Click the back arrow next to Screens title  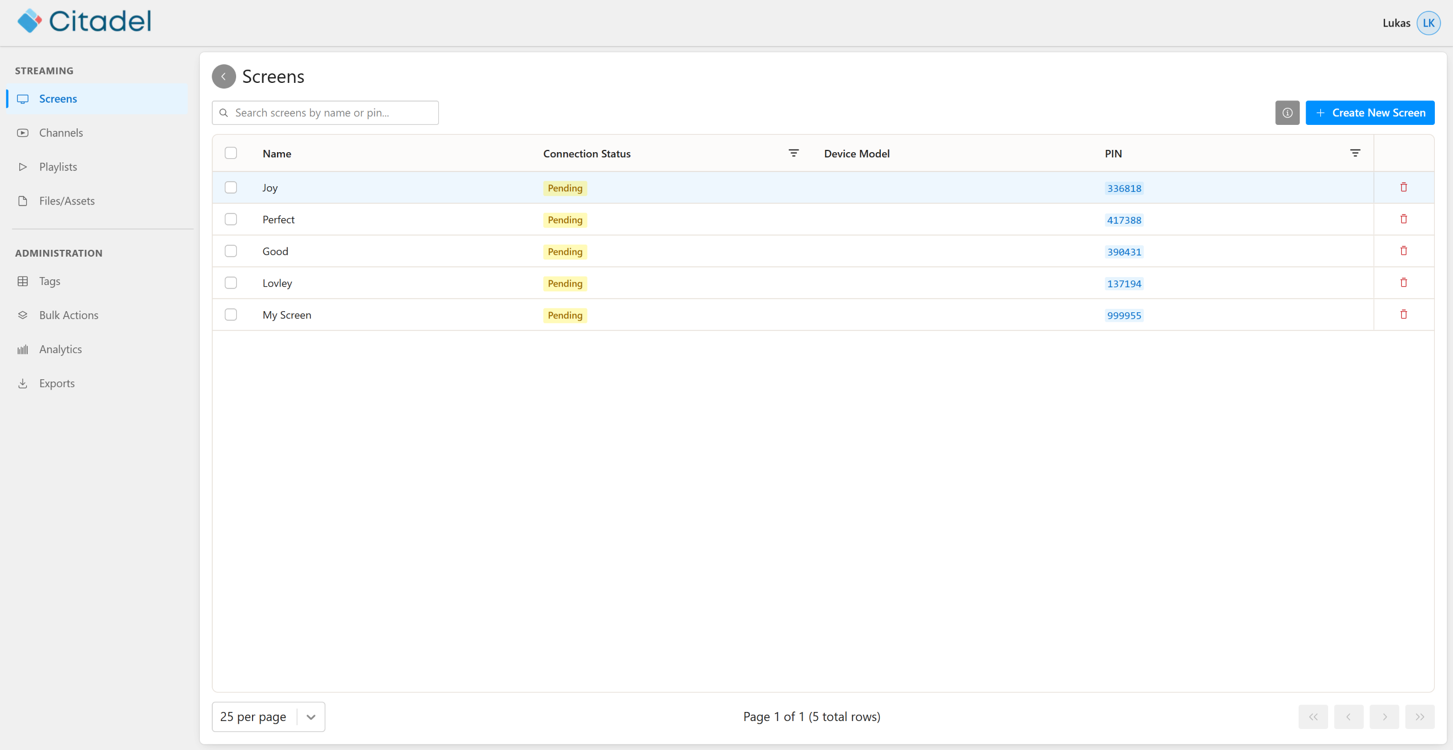224,77
